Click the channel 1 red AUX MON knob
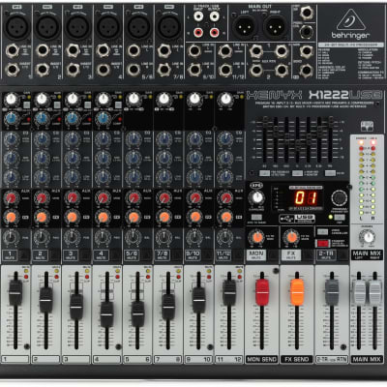 tap(12, 197)
